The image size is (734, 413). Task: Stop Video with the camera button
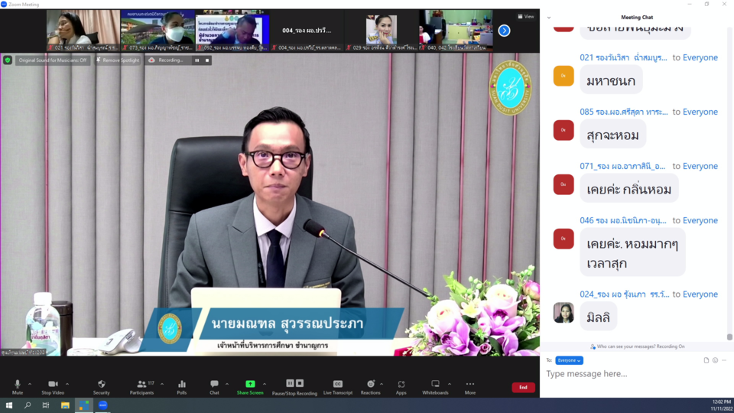pos(53,387)
